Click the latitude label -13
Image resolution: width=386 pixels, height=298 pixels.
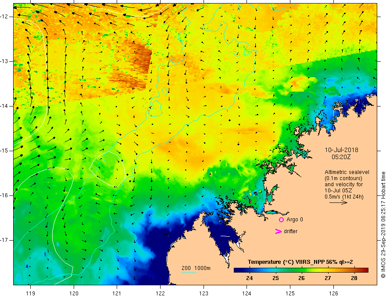(5, 61)
